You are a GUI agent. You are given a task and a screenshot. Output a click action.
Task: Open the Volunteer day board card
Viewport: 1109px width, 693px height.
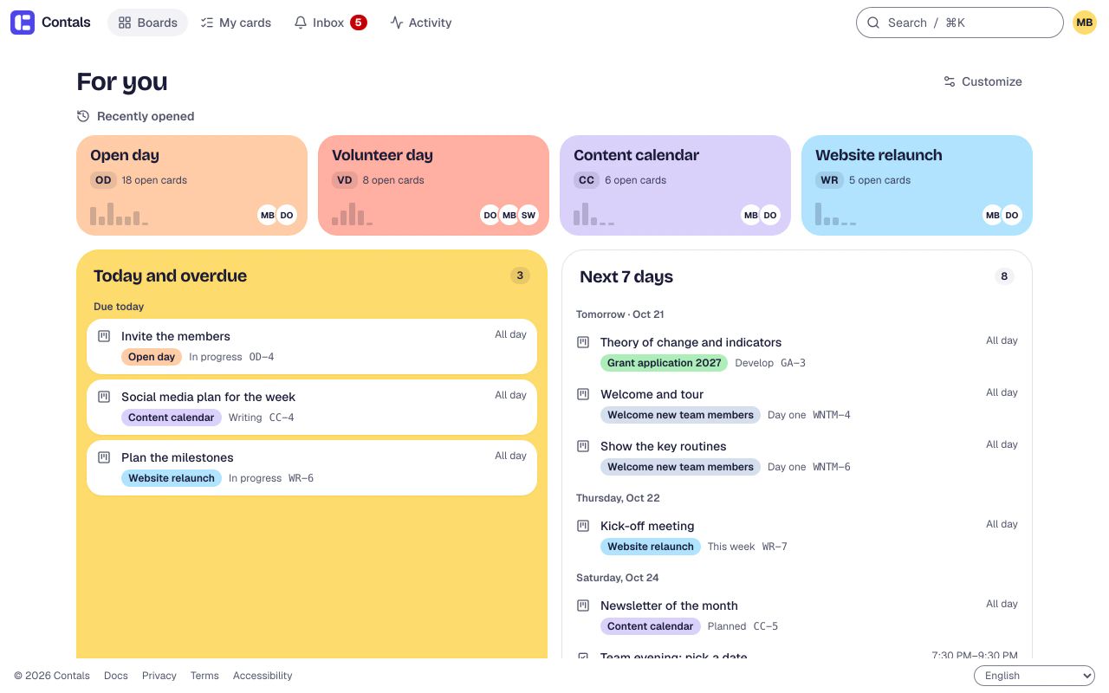tap(433, 185)
